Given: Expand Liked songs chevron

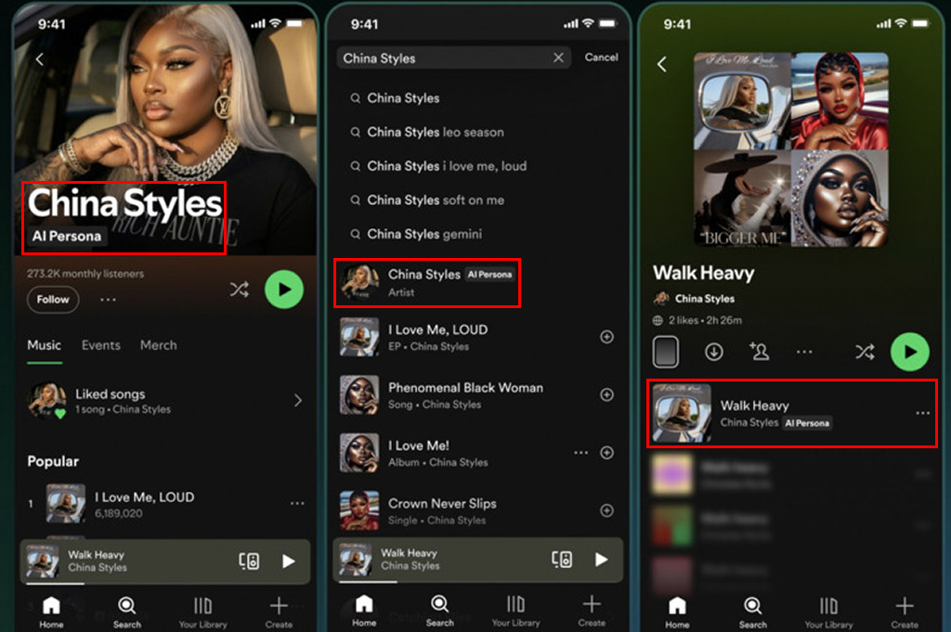Looking at the screenshot, I should pos(298,401).
